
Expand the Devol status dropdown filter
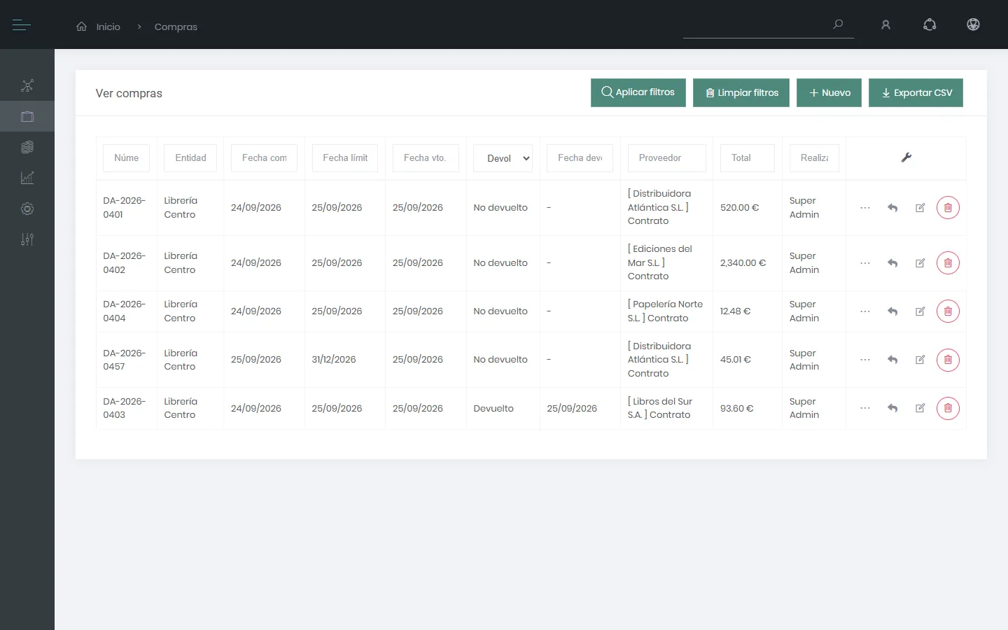coord(503,158)
